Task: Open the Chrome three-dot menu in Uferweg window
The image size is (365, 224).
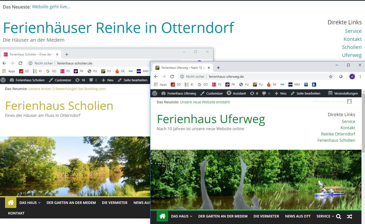Action: [x=360, y=77]
